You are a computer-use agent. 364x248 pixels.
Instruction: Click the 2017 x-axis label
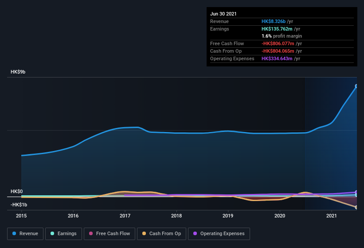pos(125,216)
